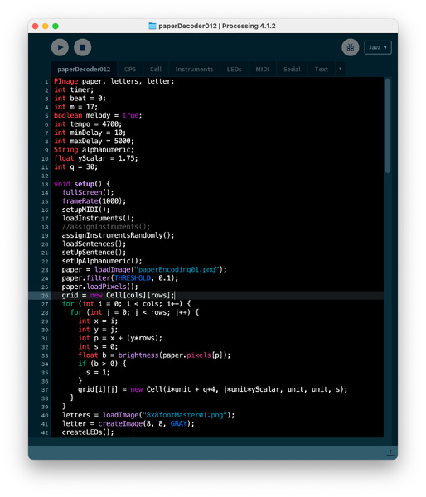Expand the tab options arrow menu
The width and height of the screenshot is (426, 497).
340,69
